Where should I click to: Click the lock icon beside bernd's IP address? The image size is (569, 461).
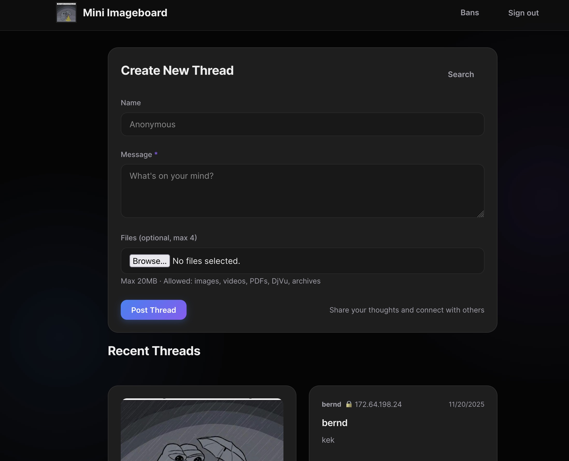[x=349, y=404]
